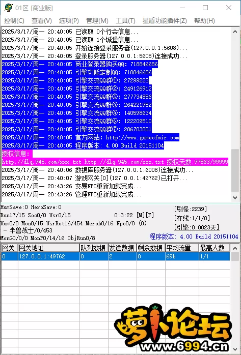The width and height of the screenshot is (241, 355).
Task: Click the gateway list scroll up arrow
Action: click(x=236, y=248)
